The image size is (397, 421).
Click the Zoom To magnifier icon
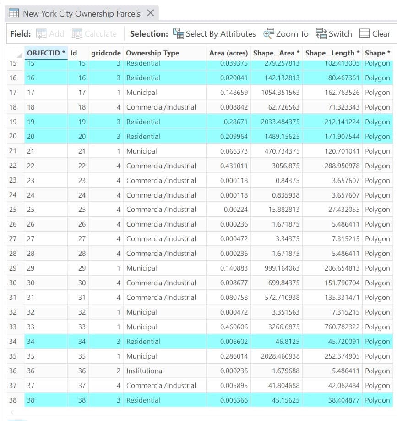pos(269,34)
